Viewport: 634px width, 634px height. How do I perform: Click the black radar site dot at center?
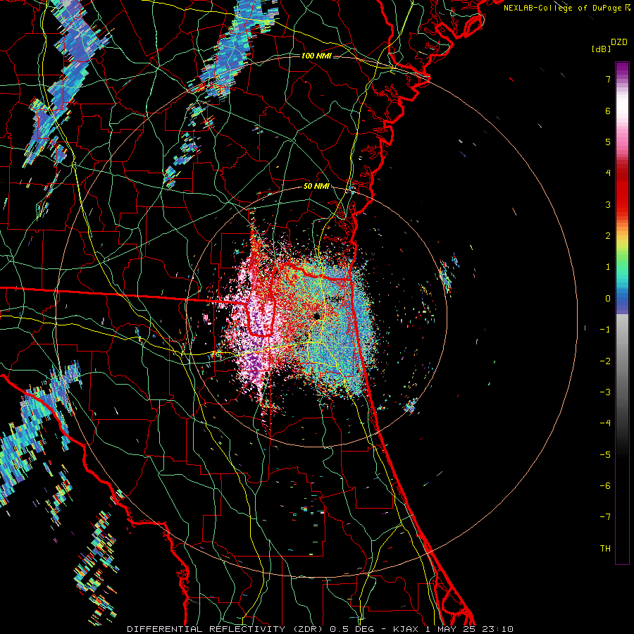[317, 316]
